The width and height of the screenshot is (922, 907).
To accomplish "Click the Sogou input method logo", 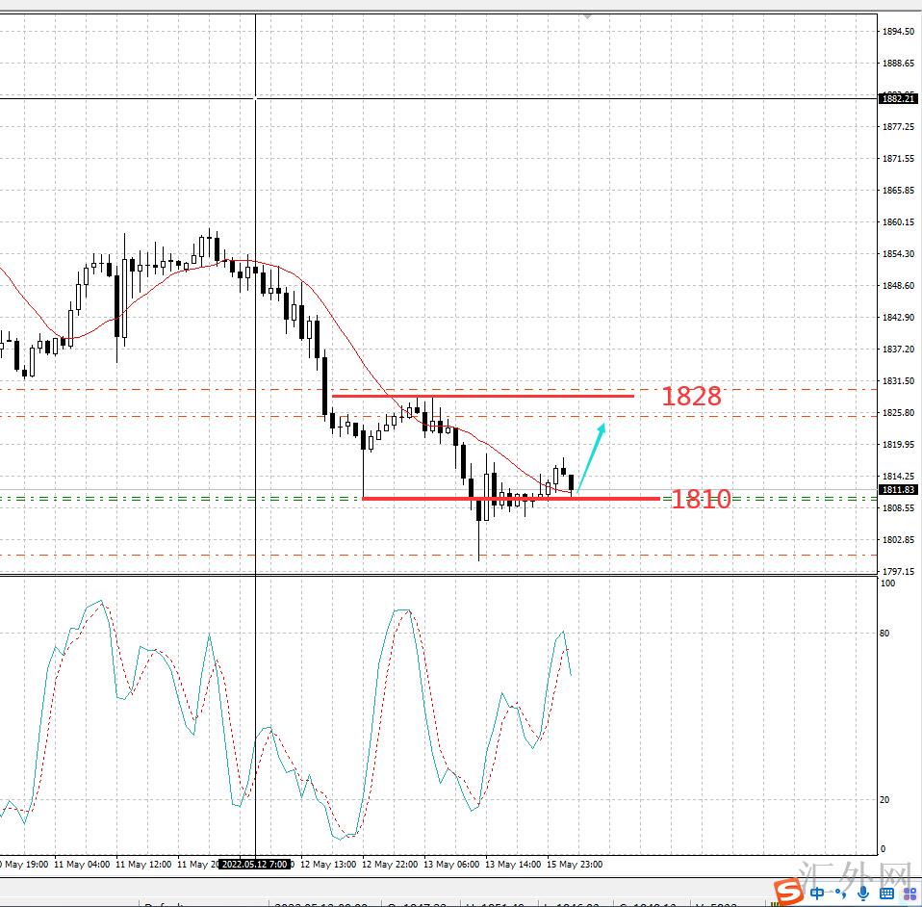I will click(789, 892).
